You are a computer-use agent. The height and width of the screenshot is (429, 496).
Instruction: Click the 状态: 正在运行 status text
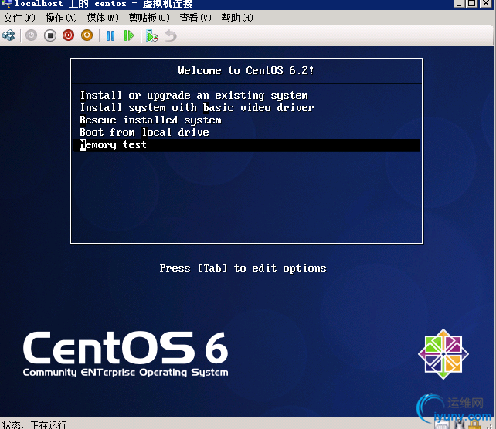point(34,424)
